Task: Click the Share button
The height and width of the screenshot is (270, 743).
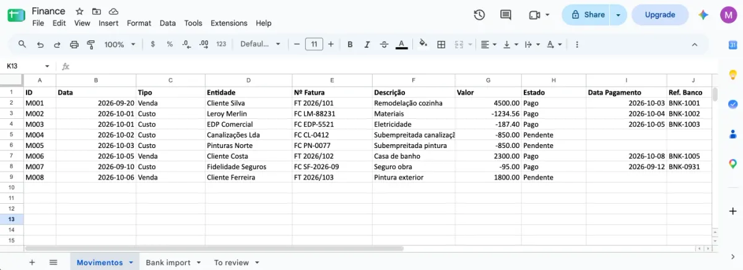Action: 588,15
